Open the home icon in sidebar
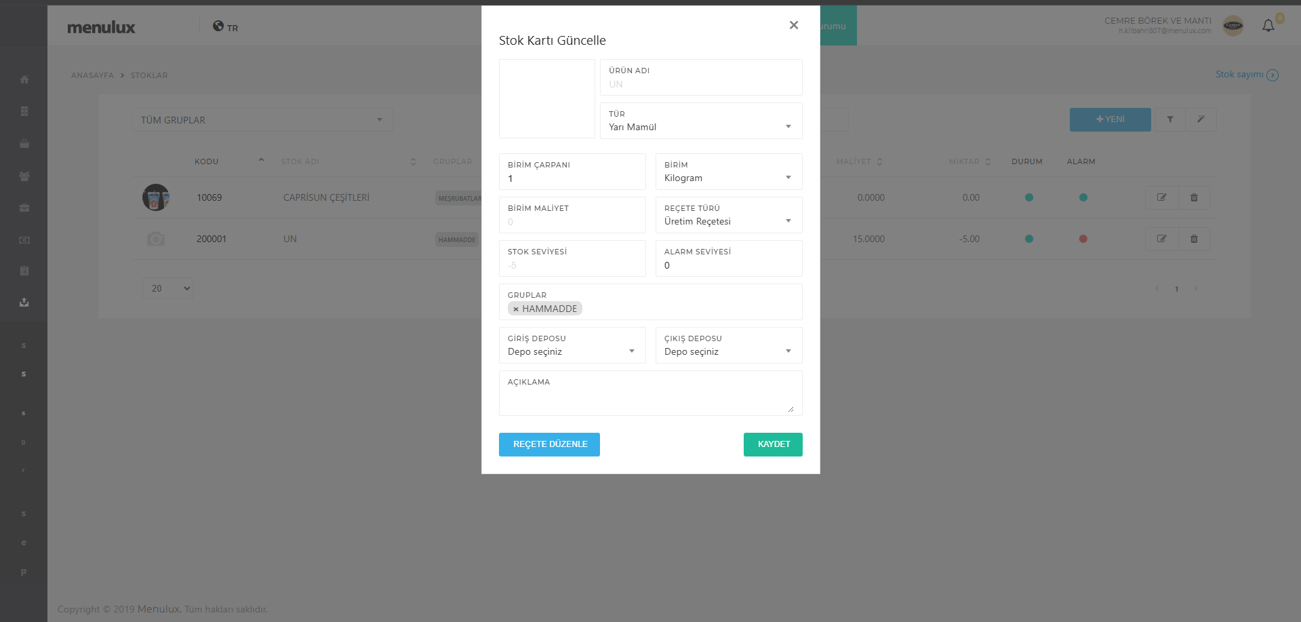This screenshot has height=622, width=1301. click(24, 79)
